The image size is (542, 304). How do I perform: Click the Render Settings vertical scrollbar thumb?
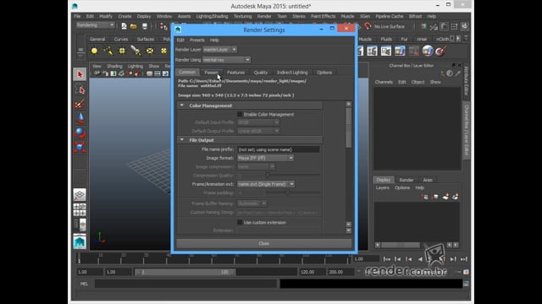(x=348, y=128)
